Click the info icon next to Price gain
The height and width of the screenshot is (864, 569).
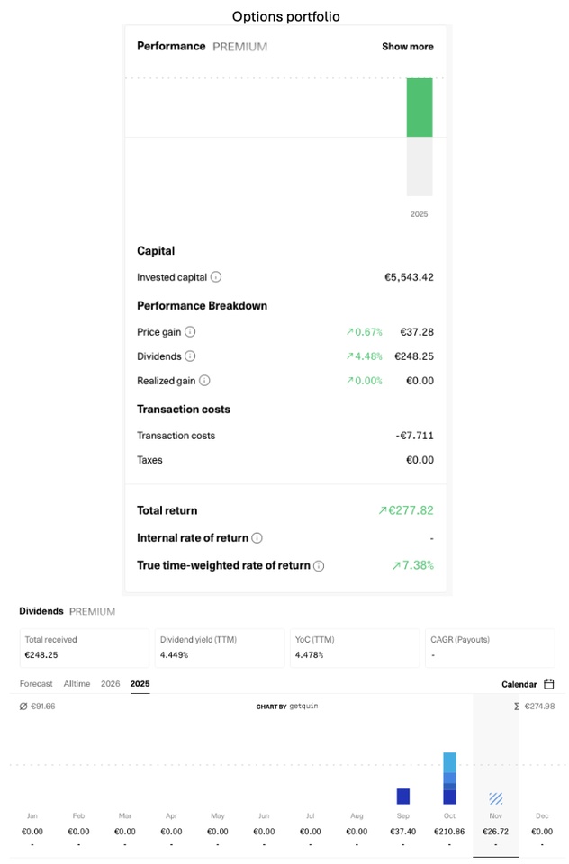(190, 332)
